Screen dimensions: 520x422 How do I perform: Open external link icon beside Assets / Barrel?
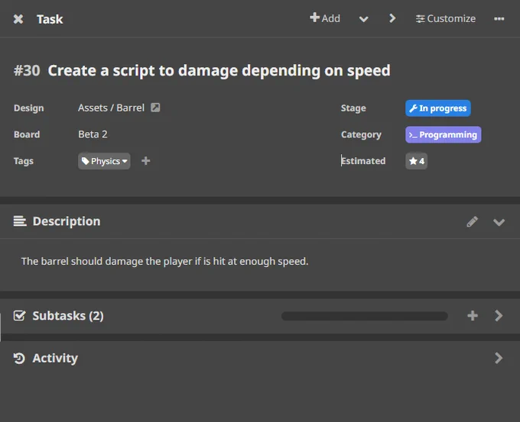(x=155, y=108)
